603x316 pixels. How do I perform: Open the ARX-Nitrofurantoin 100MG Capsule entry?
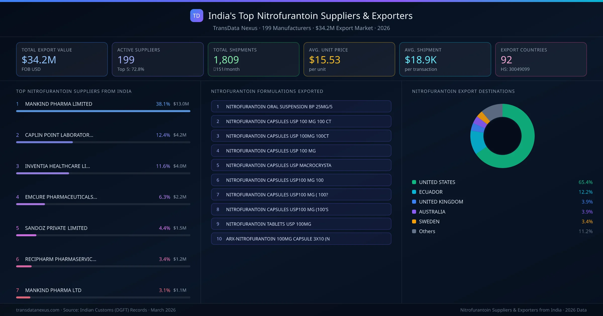(301, 239)
